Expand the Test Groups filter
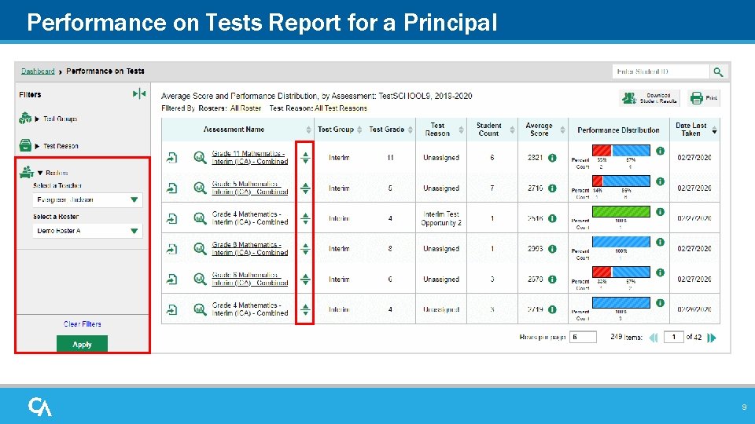Viewport: 755px width, 424px height. click(37, 119)
